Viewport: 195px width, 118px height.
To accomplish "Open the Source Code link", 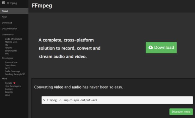I will point(11,62).
